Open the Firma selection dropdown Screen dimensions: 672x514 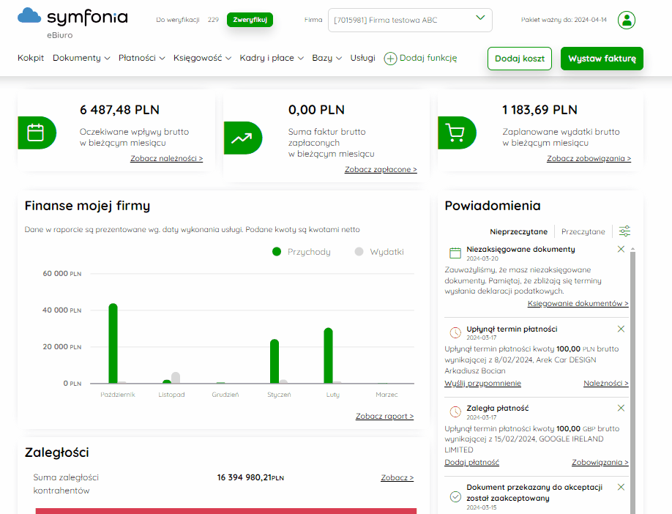coord(410,21)
